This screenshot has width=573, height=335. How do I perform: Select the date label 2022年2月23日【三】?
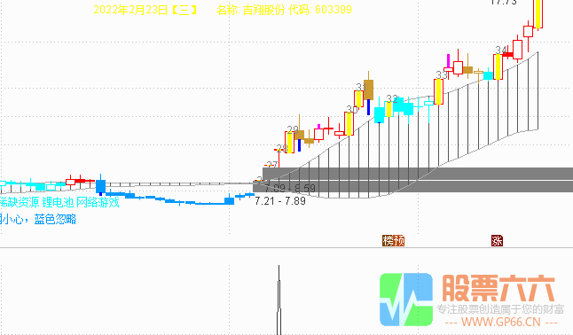145,10
